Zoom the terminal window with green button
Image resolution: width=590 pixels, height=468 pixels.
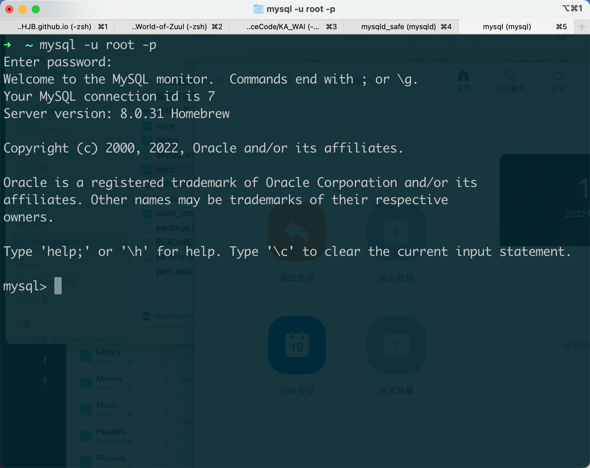click(x=36, y=9)
